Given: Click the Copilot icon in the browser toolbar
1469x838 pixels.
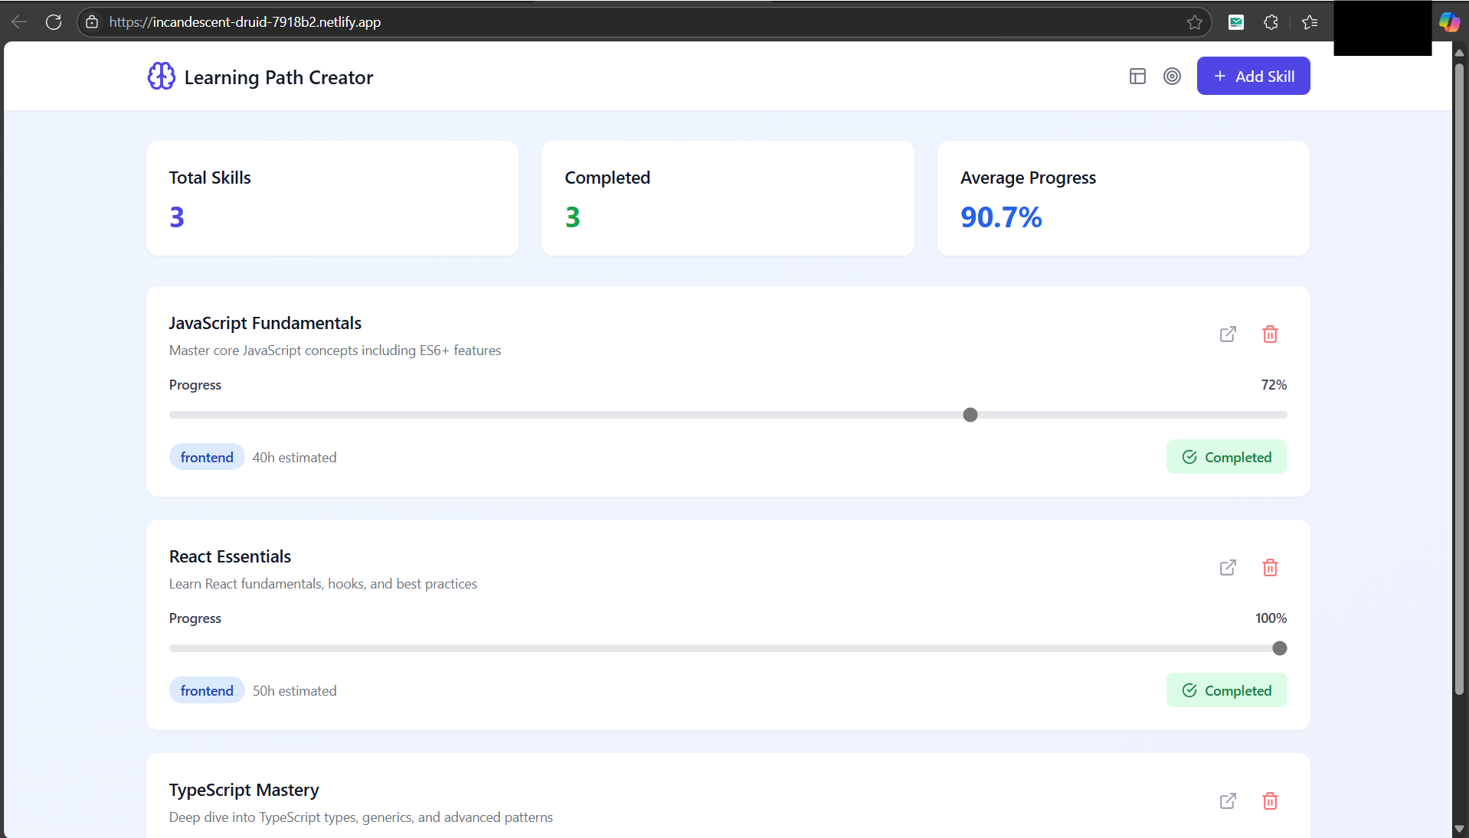Looking at the screenshot, I should point(1450,21).
